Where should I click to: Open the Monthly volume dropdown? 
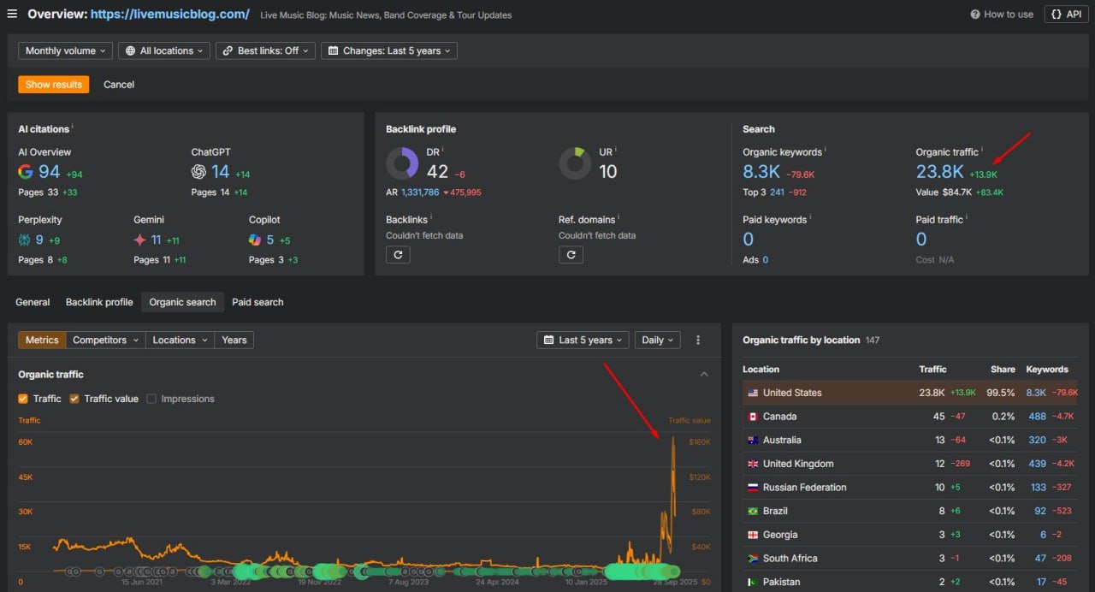(65, 50)
